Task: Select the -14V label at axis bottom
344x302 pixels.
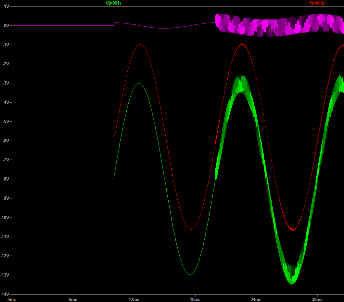Action: click(4, 294)
